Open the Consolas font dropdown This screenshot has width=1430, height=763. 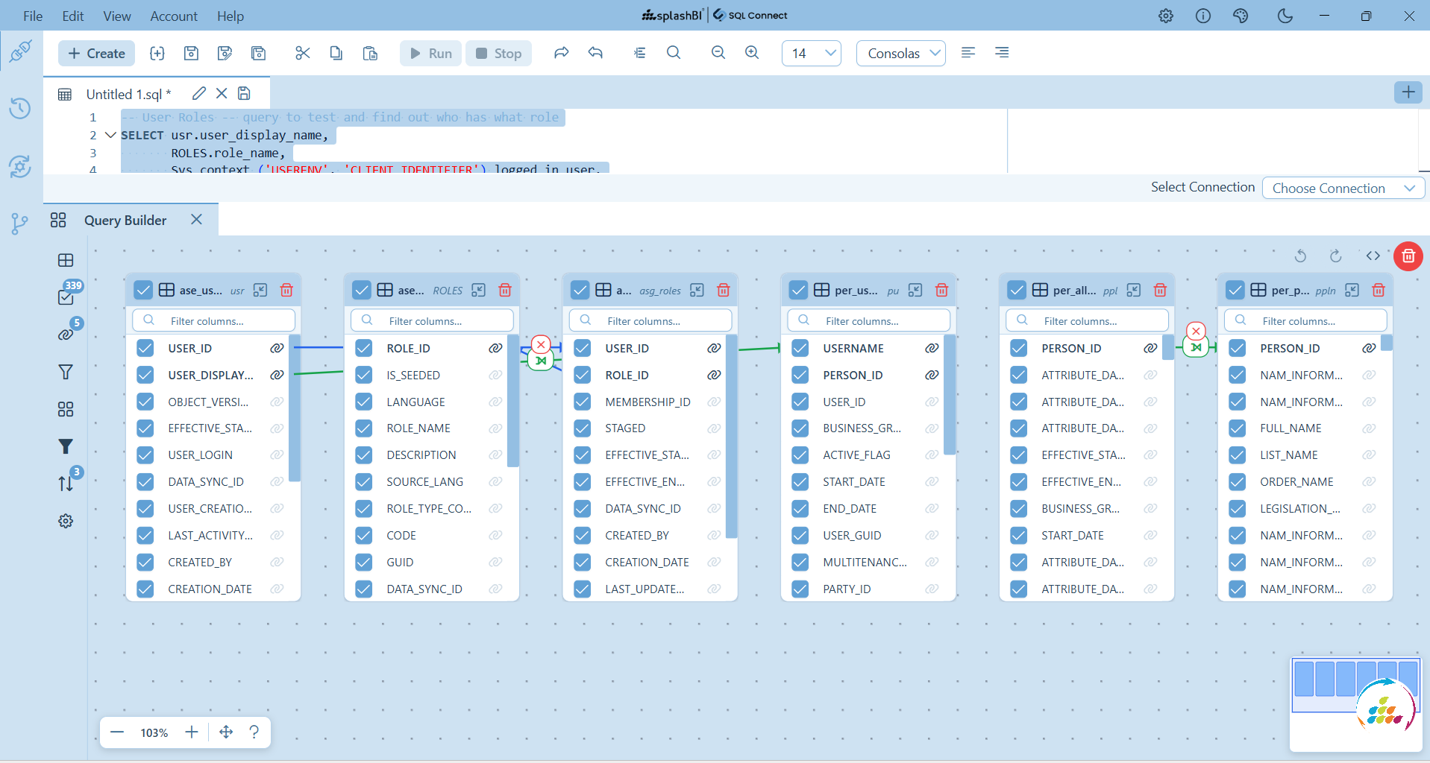(901, 54)
